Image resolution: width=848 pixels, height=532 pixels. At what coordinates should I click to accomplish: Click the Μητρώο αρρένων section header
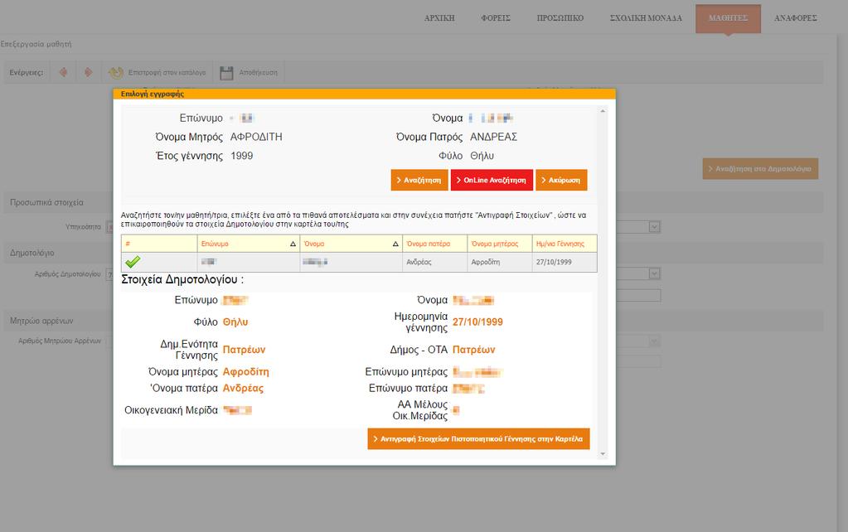coord(41,321)
